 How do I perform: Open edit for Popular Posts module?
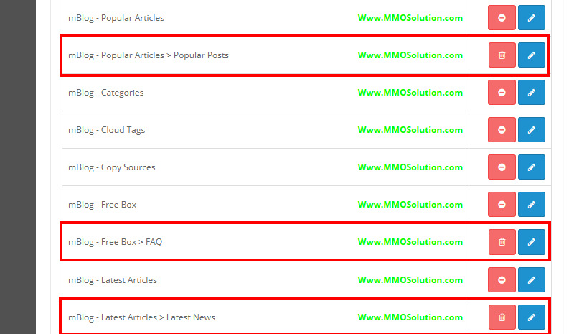pos(531,55)
